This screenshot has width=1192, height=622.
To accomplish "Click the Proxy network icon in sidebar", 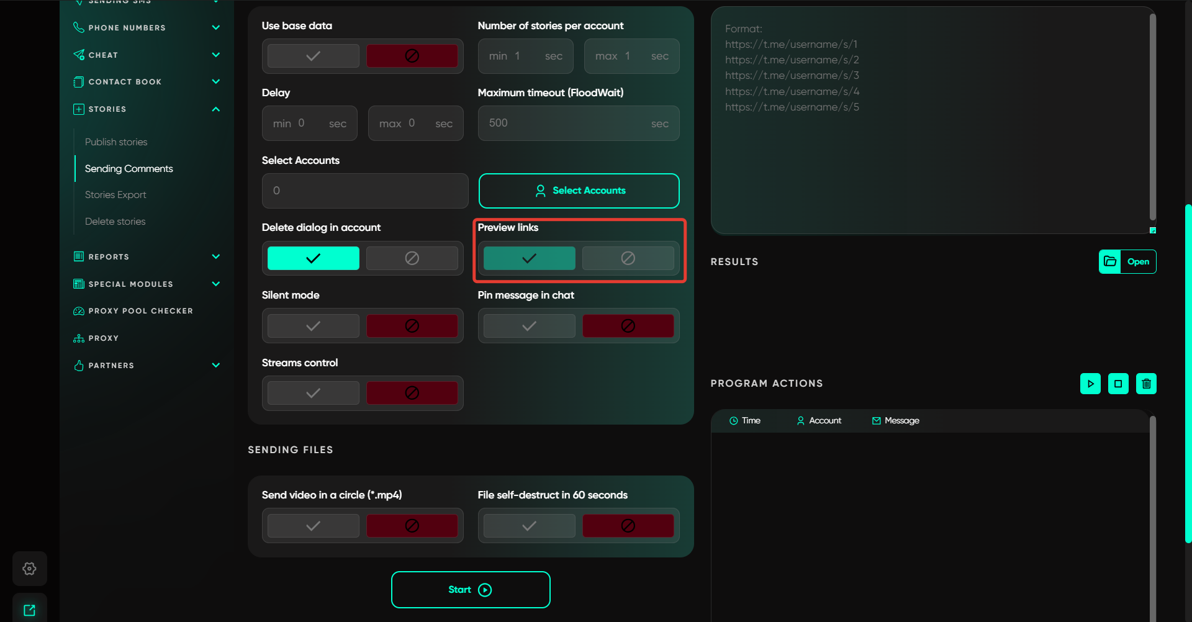I will (79, 338).
